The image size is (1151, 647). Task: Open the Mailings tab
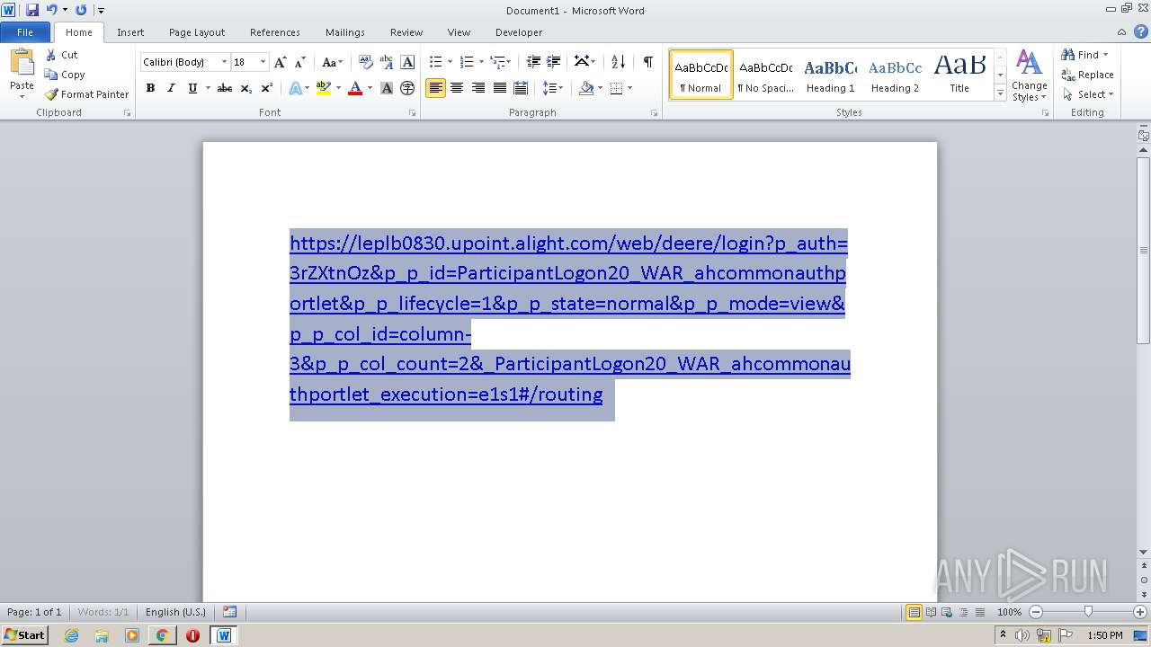click(345, 32)
